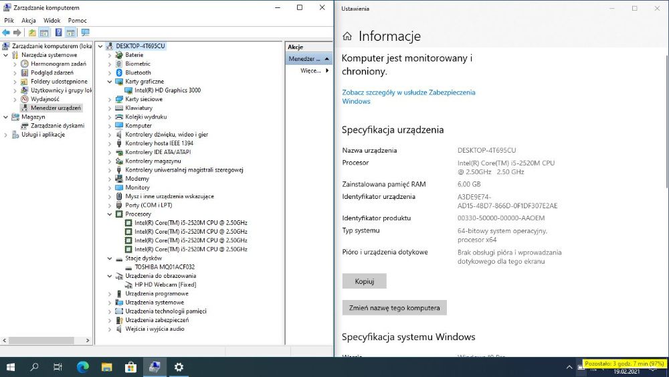Expand the Karty sieciowe category
The height and width of the screenshot is (377, 669).
[110, 99]
